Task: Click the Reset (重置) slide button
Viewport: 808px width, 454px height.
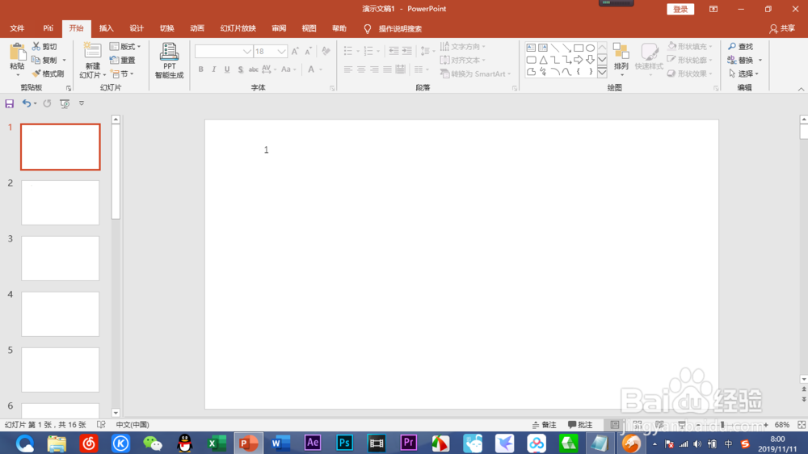Action: 123,61
